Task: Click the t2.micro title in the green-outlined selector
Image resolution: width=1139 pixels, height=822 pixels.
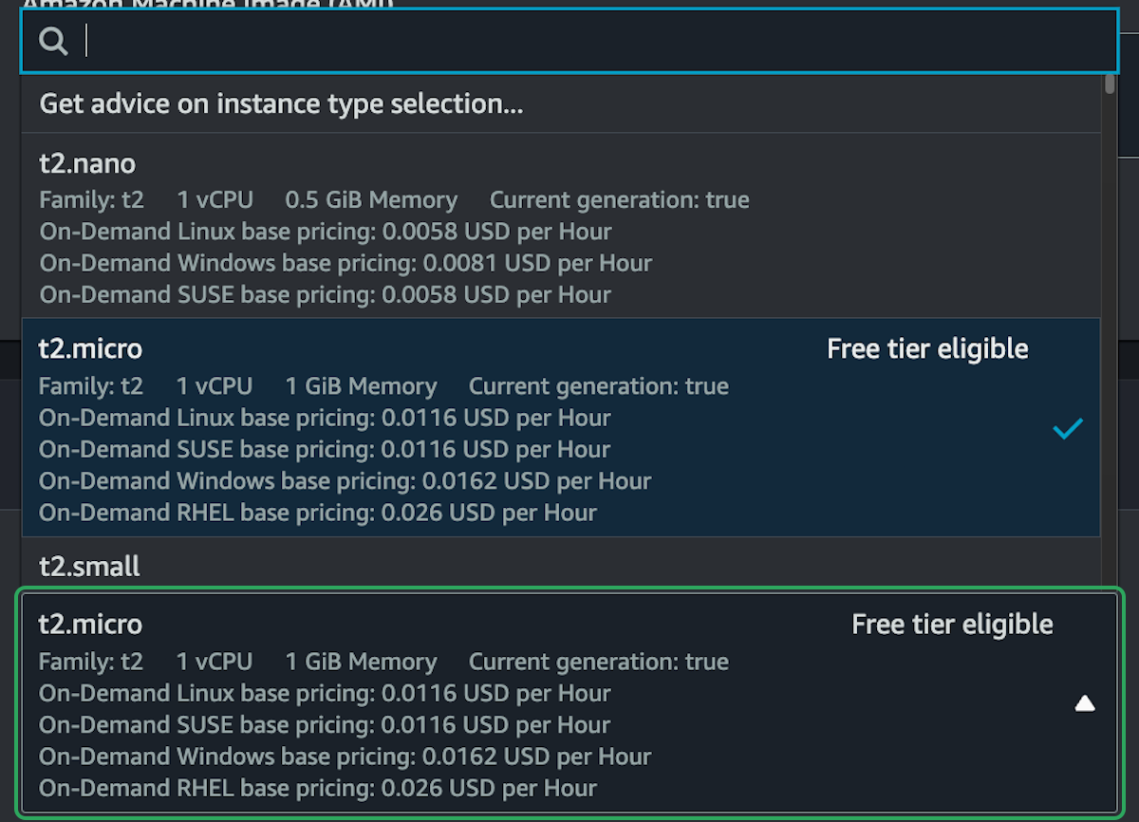Action: tap(90, 624)
